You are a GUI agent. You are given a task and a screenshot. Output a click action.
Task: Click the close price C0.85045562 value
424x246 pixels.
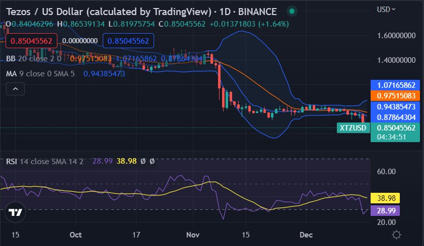[x=182, y=24]
